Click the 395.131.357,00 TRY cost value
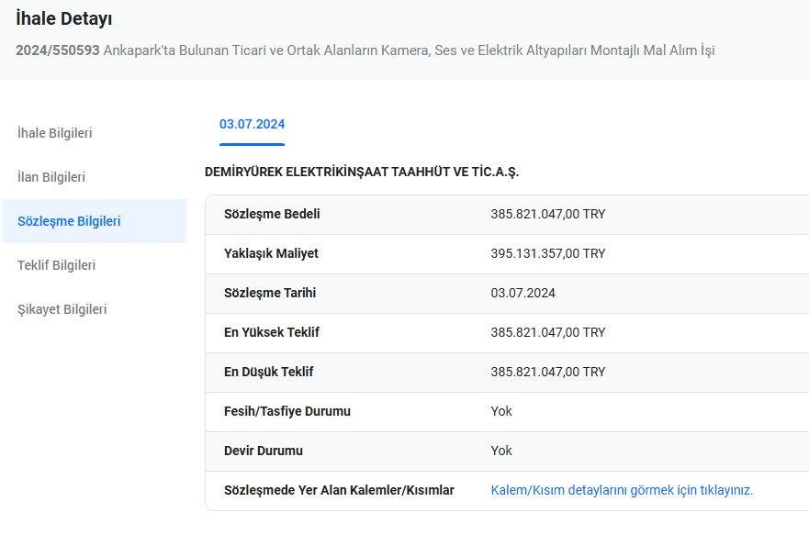 coord(547,253)
